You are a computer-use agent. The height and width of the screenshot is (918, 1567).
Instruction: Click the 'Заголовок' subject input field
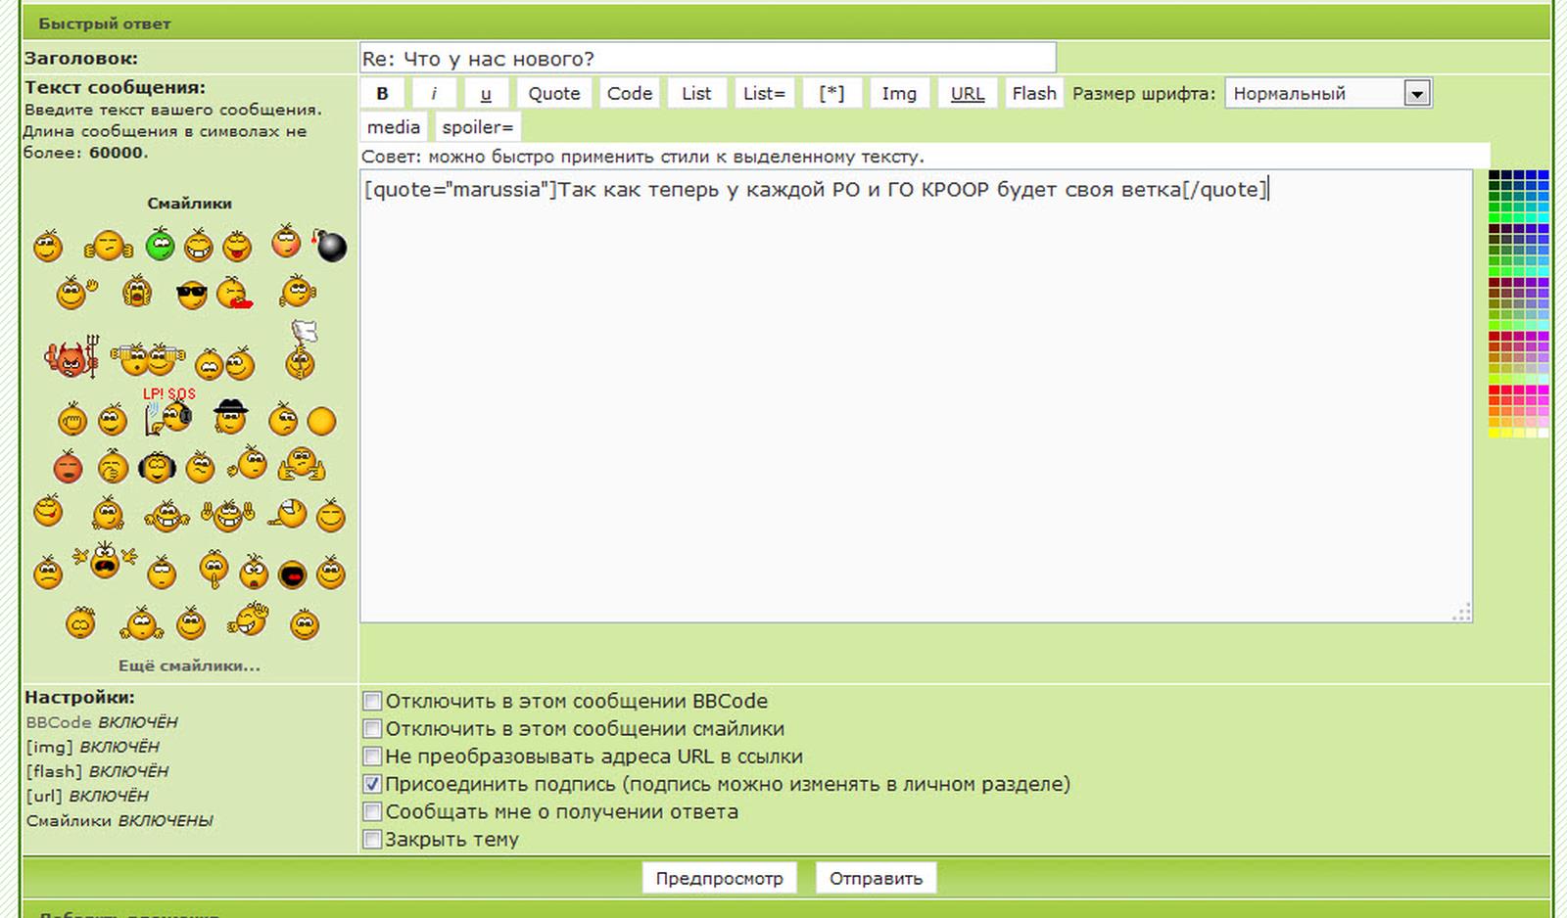pyautogui.click(x=707, y=59)
